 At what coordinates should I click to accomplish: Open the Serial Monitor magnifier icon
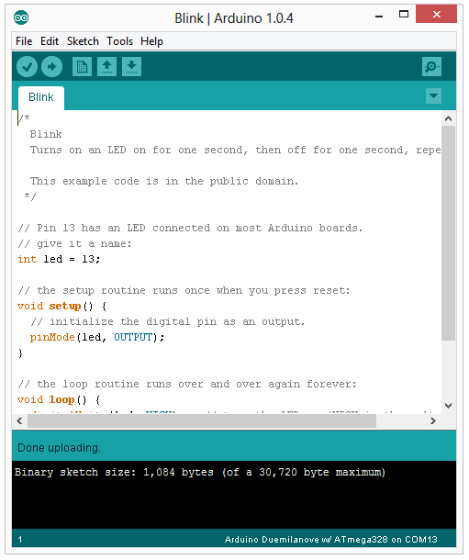click(431, 67)
